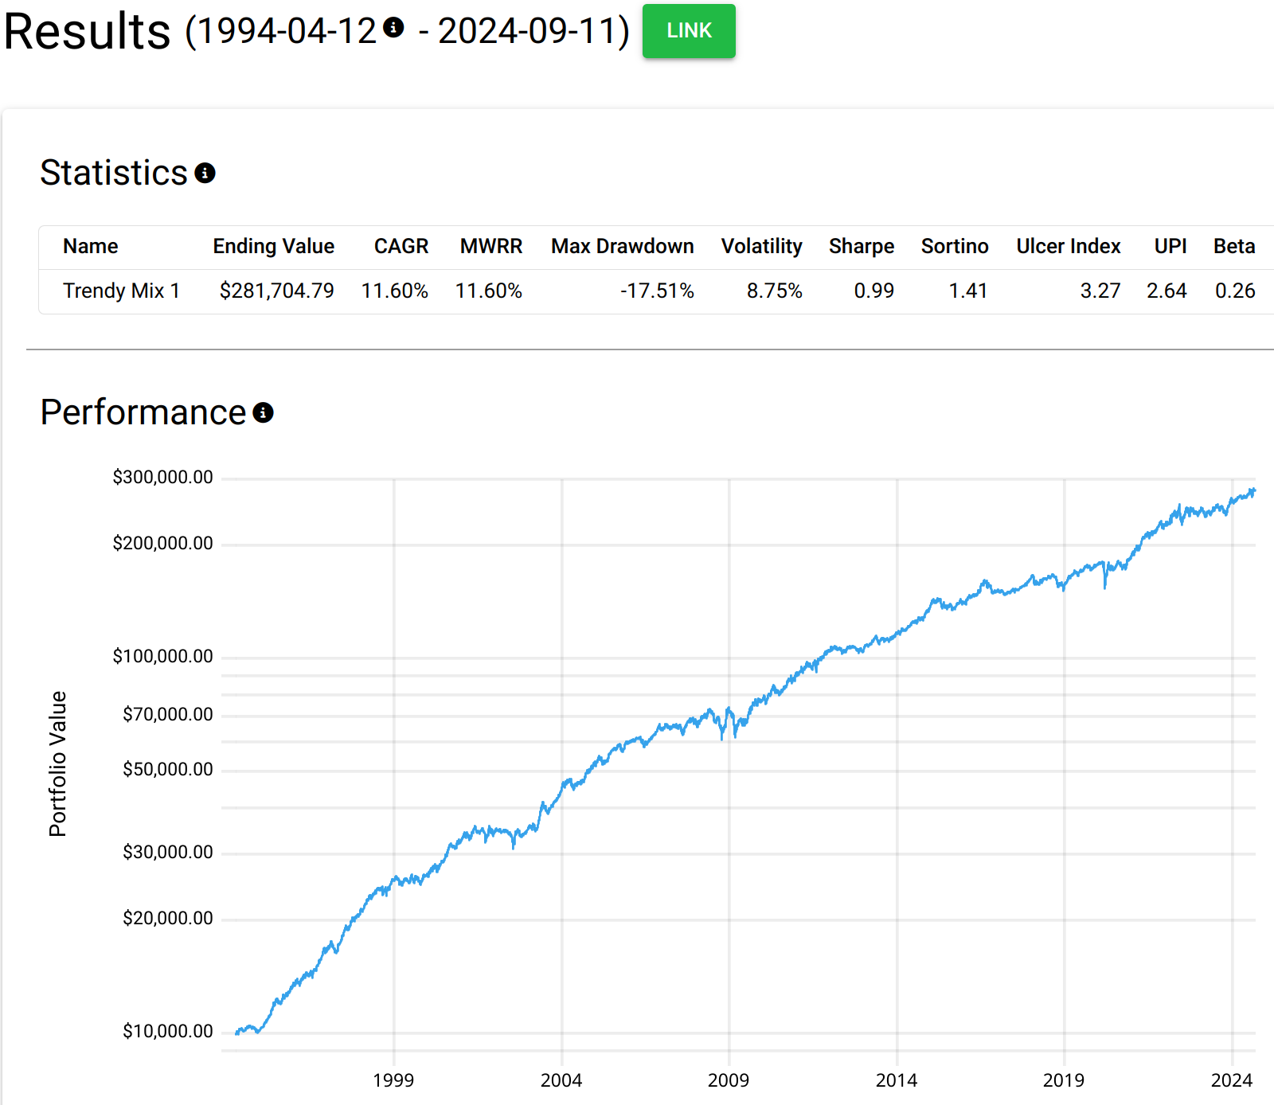1274x1105 pixels.
Task: Click the Ulcer Index column header
Action: pyautogui.click(x=1069, y=247)
